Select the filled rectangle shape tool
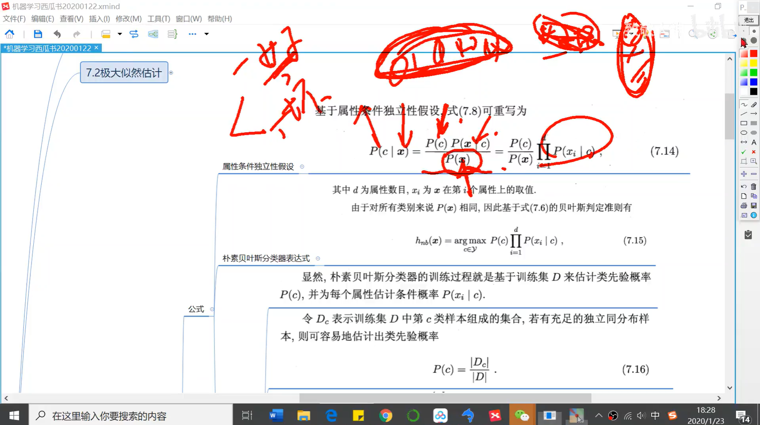760x425 pixels. click(x=754, y=123)
